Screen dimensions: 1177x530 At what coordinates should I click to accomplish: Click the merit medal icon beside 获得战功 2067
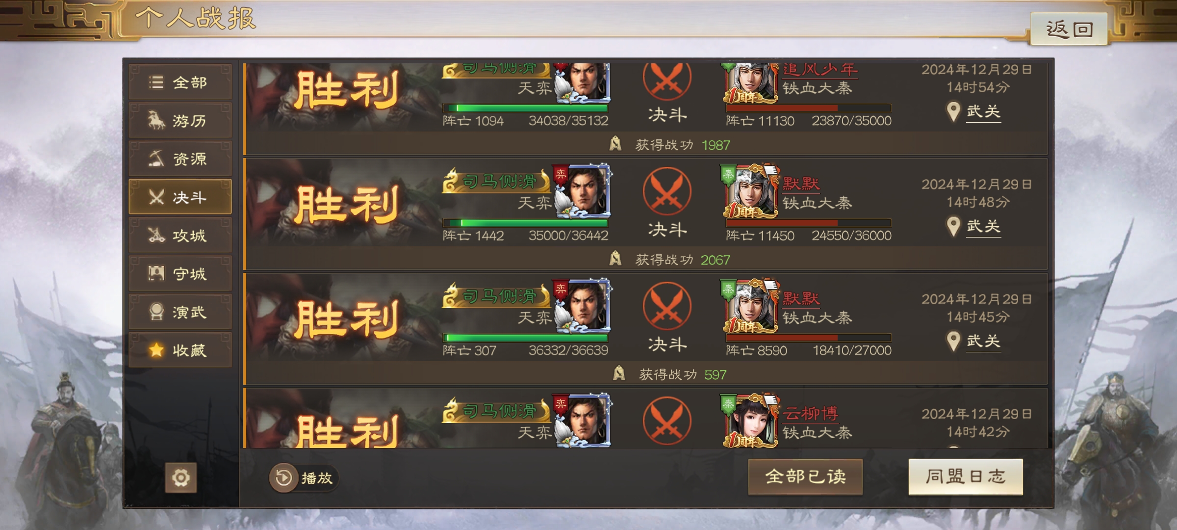coord(615,259)
